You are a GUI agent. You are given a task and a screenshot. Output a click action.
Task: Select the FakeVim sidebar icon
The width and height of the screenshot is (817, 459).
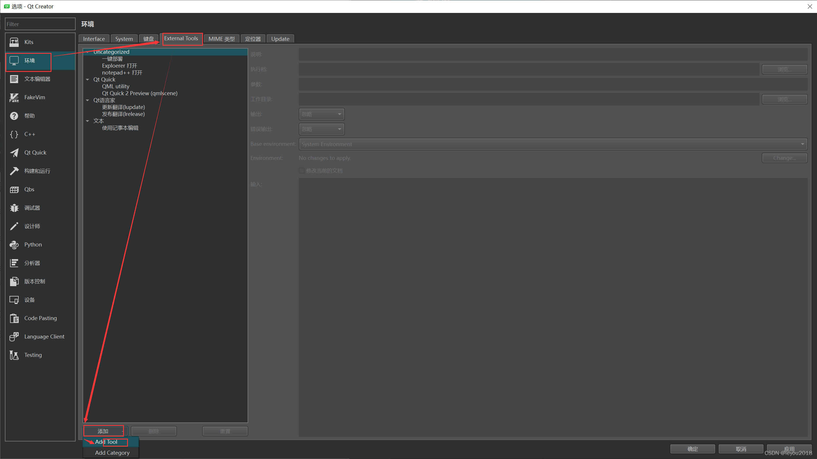coord(14,97)
